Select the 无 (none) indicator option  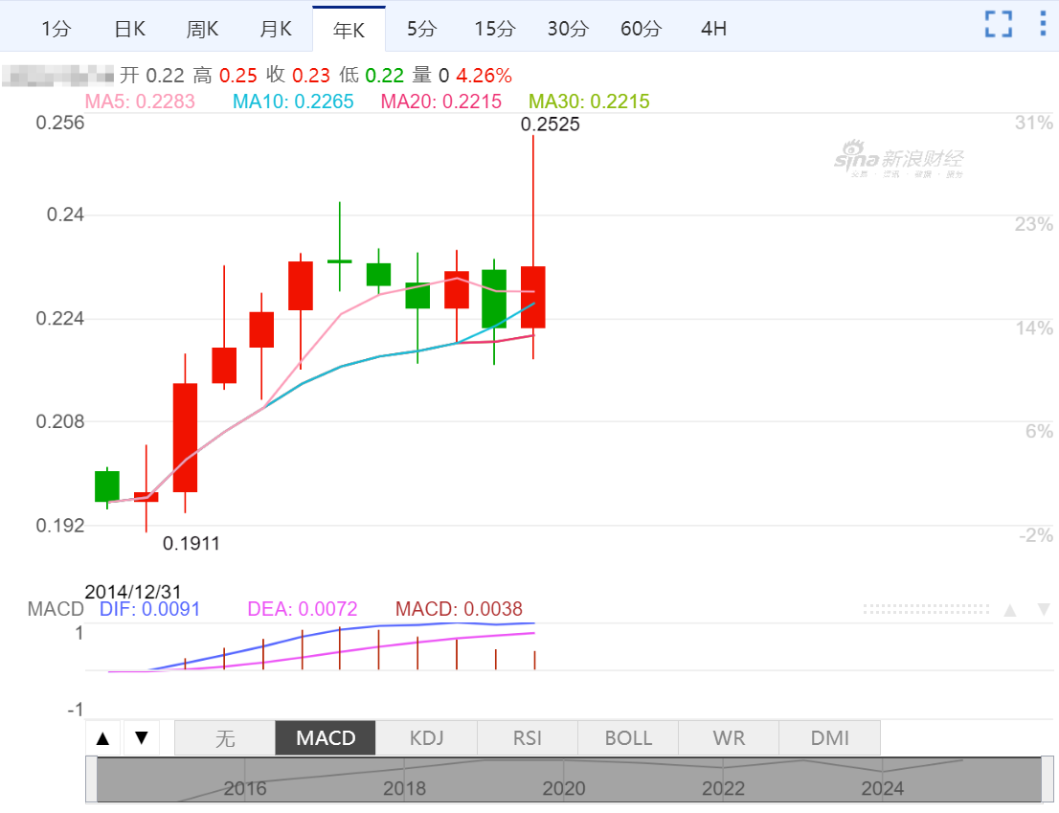pos(224,738)
